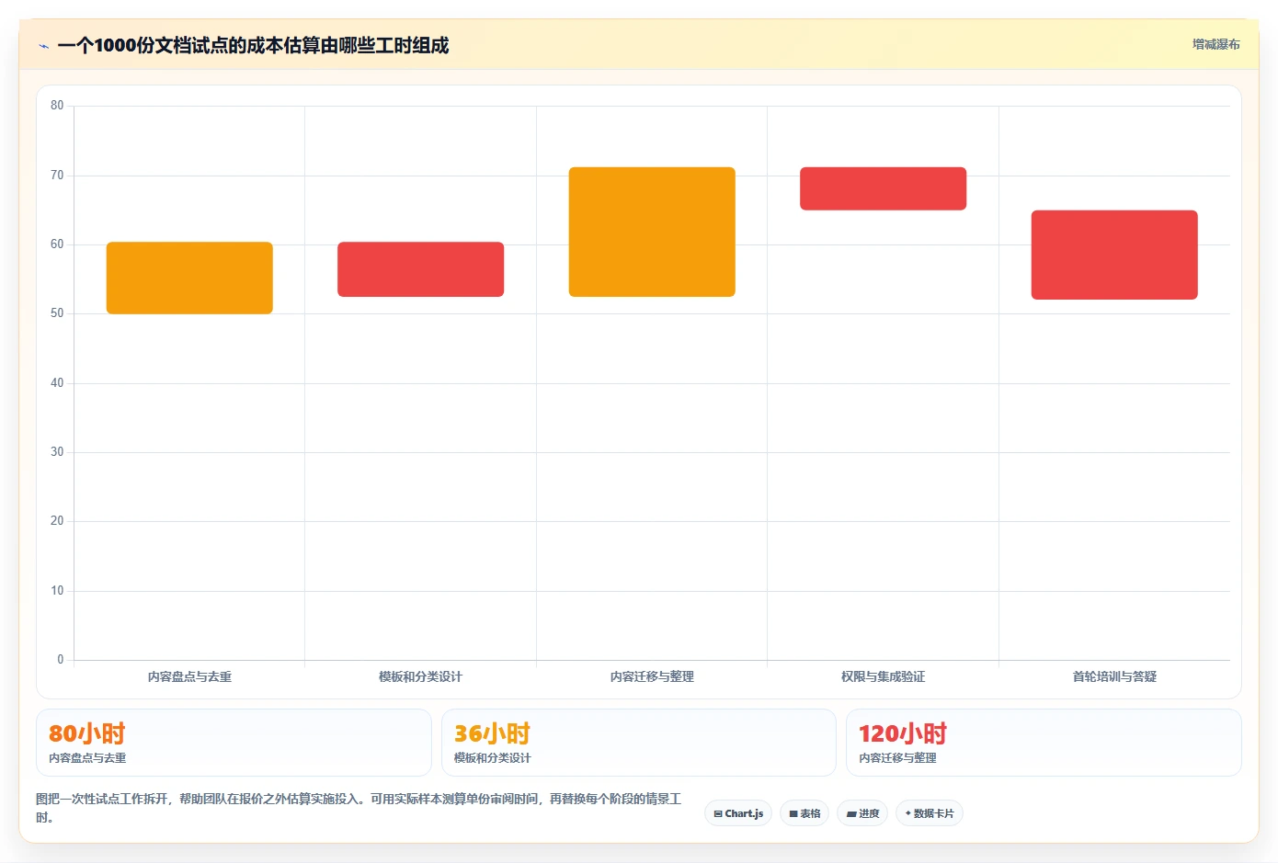
Task: Click the 内容迁移与整理 axis label
Action: tap(652, 676)
